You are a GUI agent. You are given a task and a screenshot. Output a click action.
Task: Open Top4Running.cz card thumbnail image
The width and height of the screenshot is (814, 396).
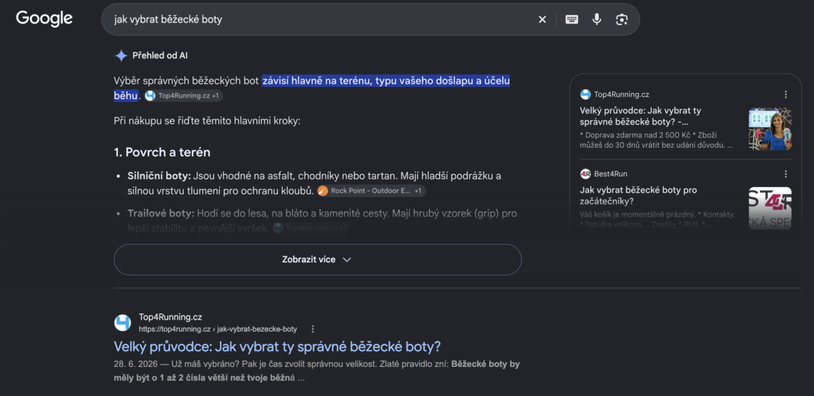[770, 129]
